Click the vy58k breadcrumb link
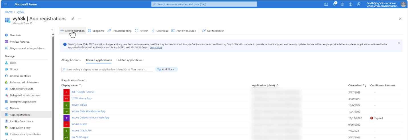This screenshot has height=140, width=408. [21, 12]
